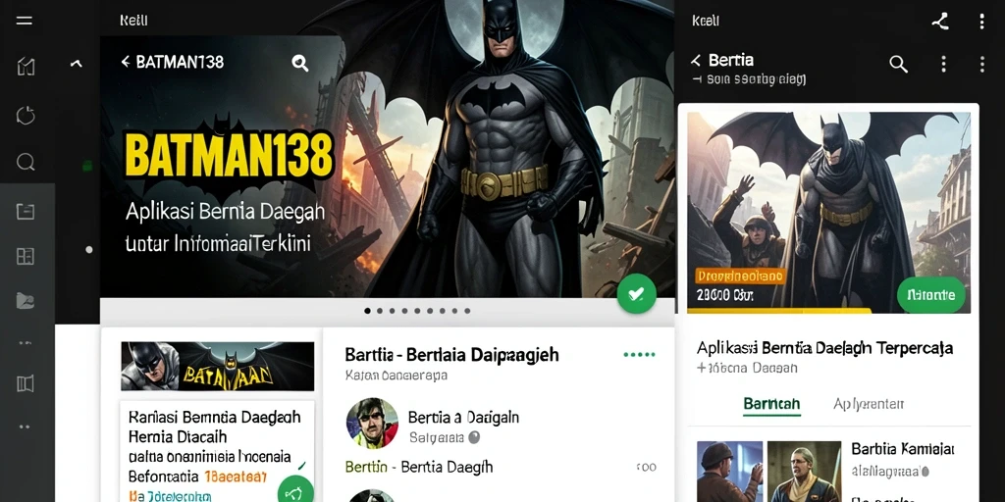
Task: Tap the green checkmark button on the banner
Action: click(636, 294)
